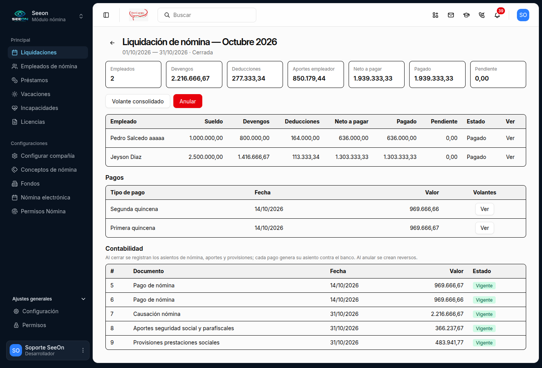
Task: Click the Volante consolidado button
Action: 138,101
